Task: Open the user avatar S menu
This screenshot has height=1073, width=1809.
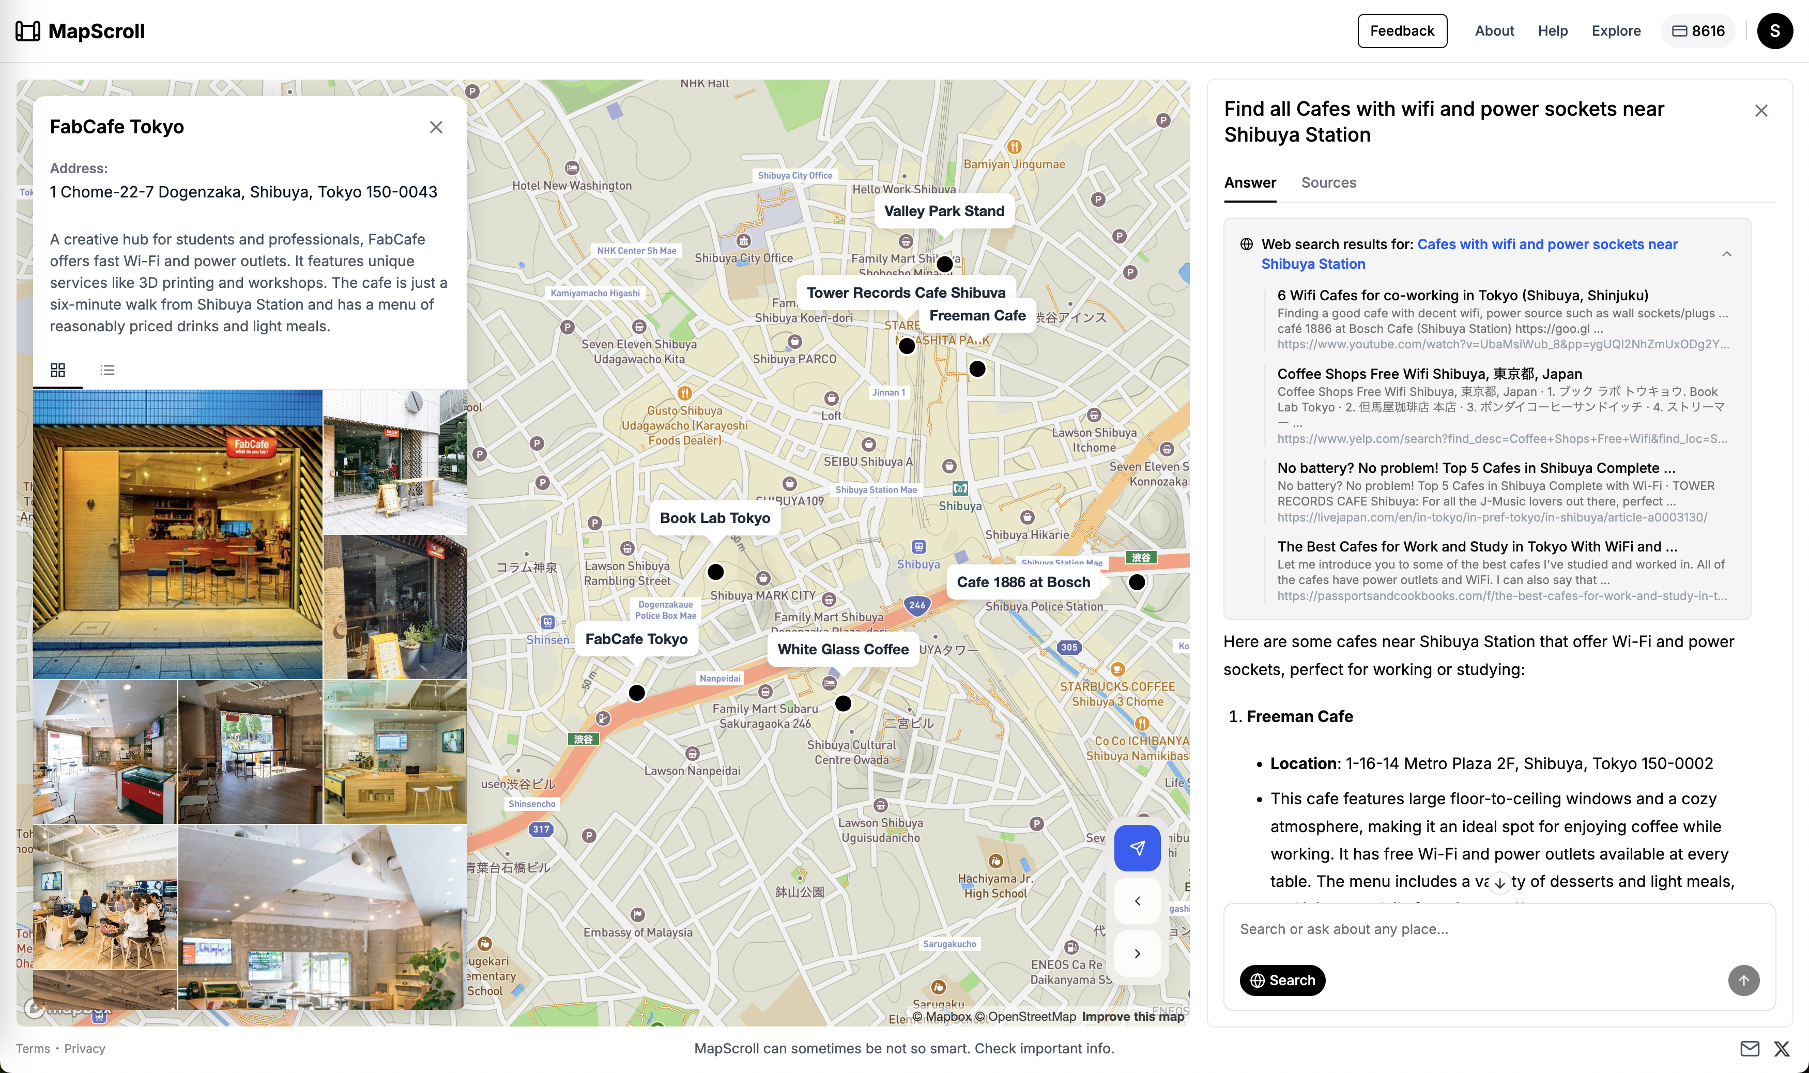Action: coord(1774,31)
